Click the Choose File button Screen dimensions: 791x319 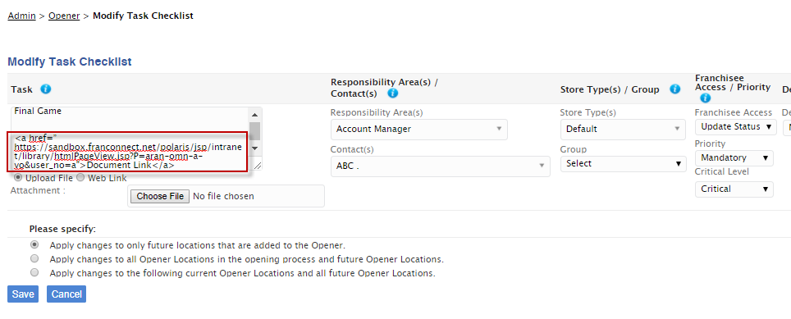pos(160,196)
